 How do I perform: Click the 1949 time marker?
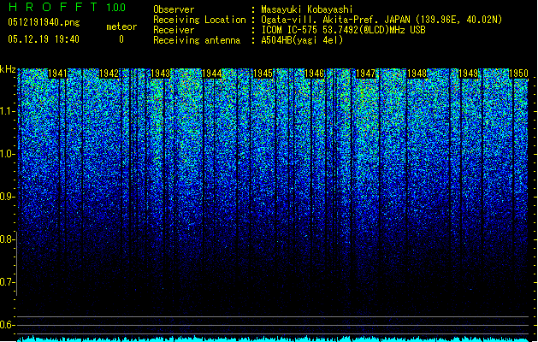pos(469,74)
